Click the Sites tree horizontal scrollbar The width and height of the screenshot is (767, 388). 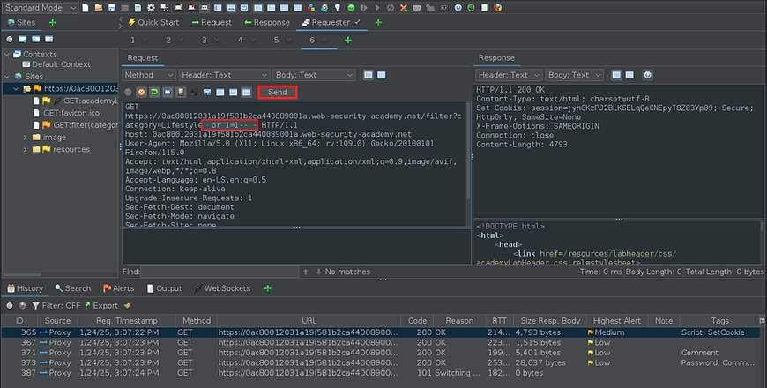(x=23, y=274)
